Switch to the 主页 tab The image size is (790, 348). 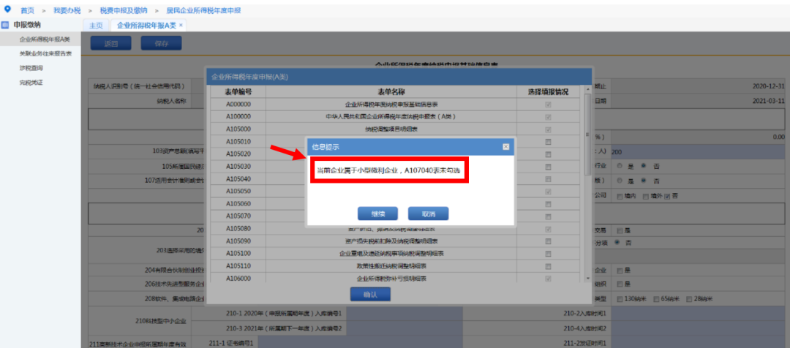coord(96,25)
